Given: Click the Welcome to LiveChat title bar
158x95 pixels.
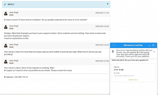Looking at the screenshot, I should [x=134, y=45].
